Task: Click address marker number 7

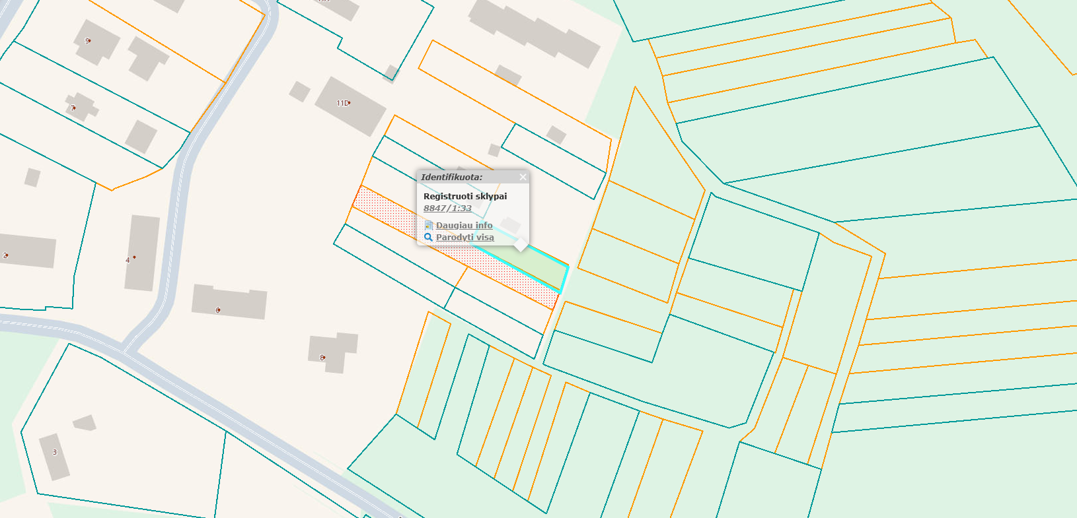Action: point(73,108)
